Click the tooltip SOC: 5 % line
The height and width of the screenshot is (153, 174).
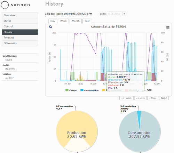click(113, 88)
